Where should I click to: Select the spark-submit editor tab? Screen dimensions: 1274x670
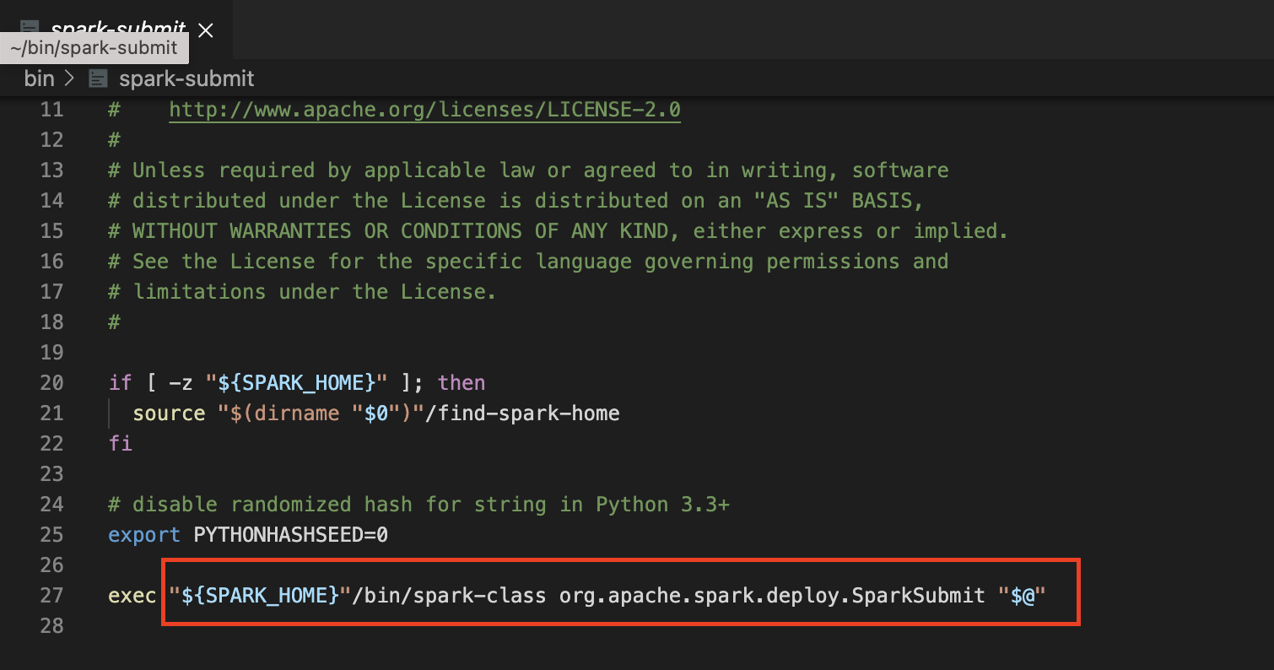pyautogui.click(x=116, y=30)
